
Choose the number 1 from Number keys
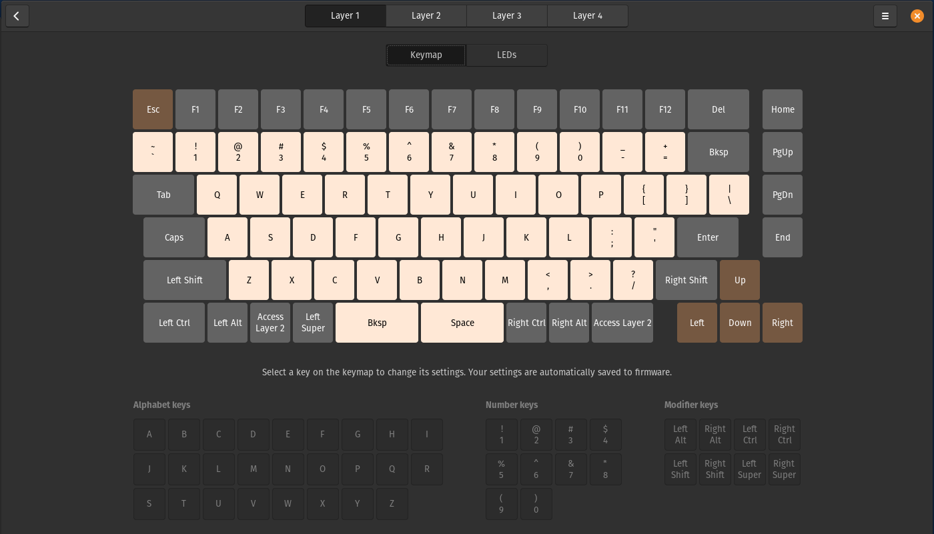pyautogui.click(x=502, y=434)
